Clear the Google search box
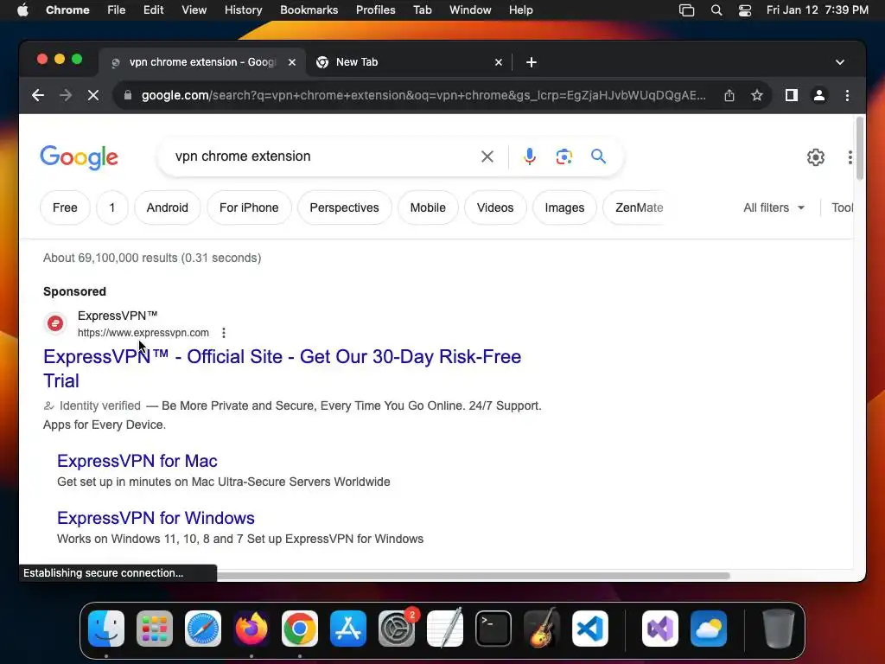This screenshot has height=664, width=885. tap(487, 156)
